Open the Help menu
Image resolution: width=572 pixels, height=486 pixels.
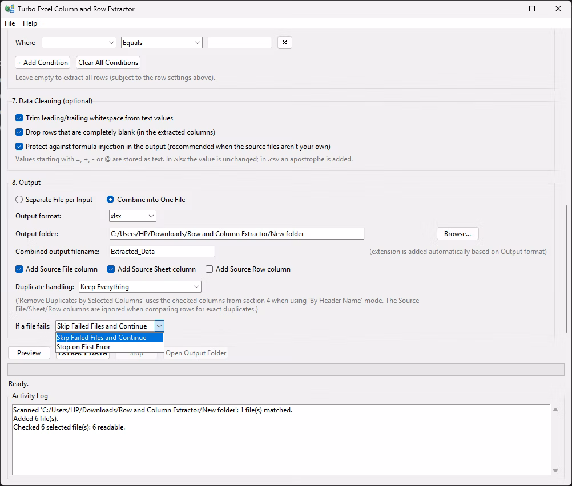click(30, 23)
